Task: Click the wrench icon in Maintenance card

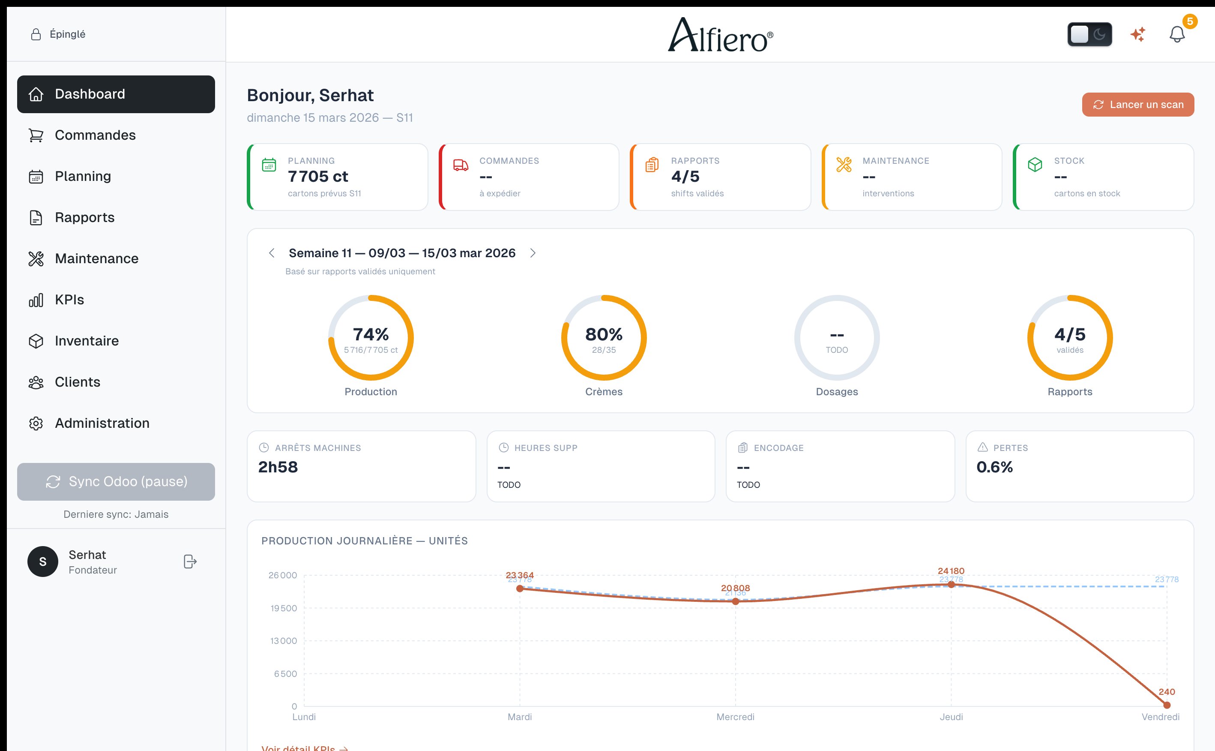Action: (x=844, y=165)
